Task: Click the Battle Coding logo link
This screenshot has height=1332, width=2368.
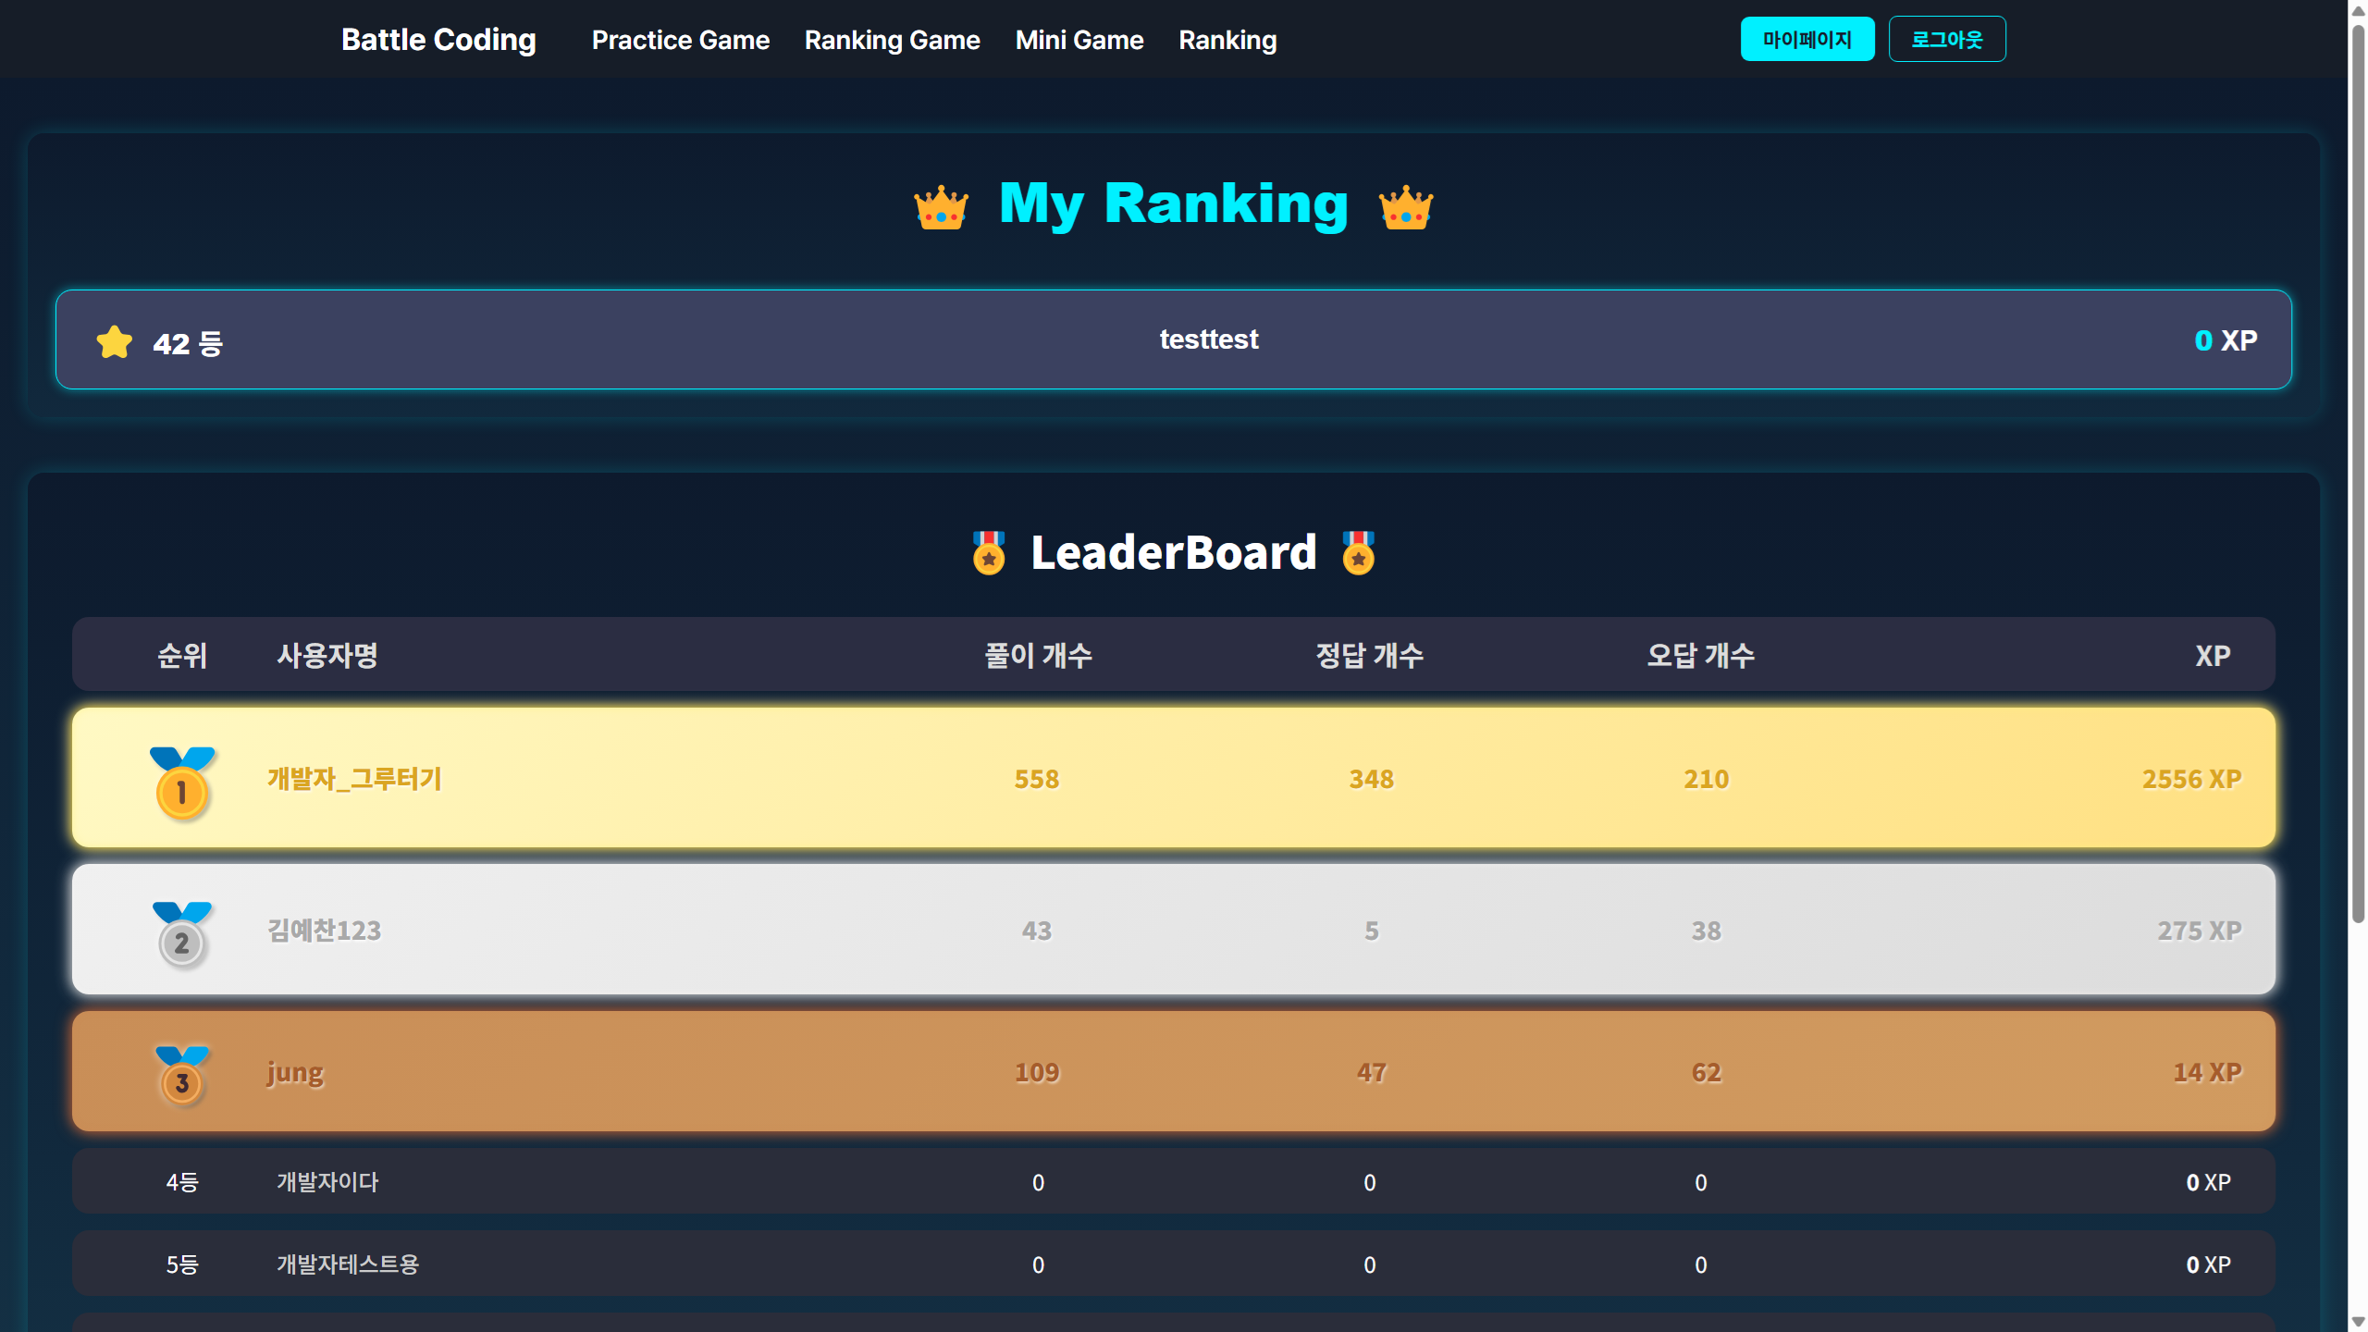Action: click(x=438, y=40)
